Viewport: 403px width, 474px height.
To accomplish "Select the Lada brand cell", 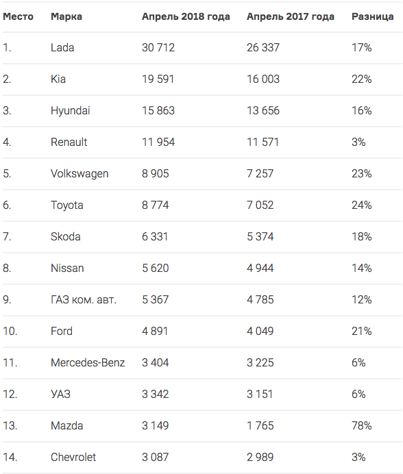I will coord(62,47).
